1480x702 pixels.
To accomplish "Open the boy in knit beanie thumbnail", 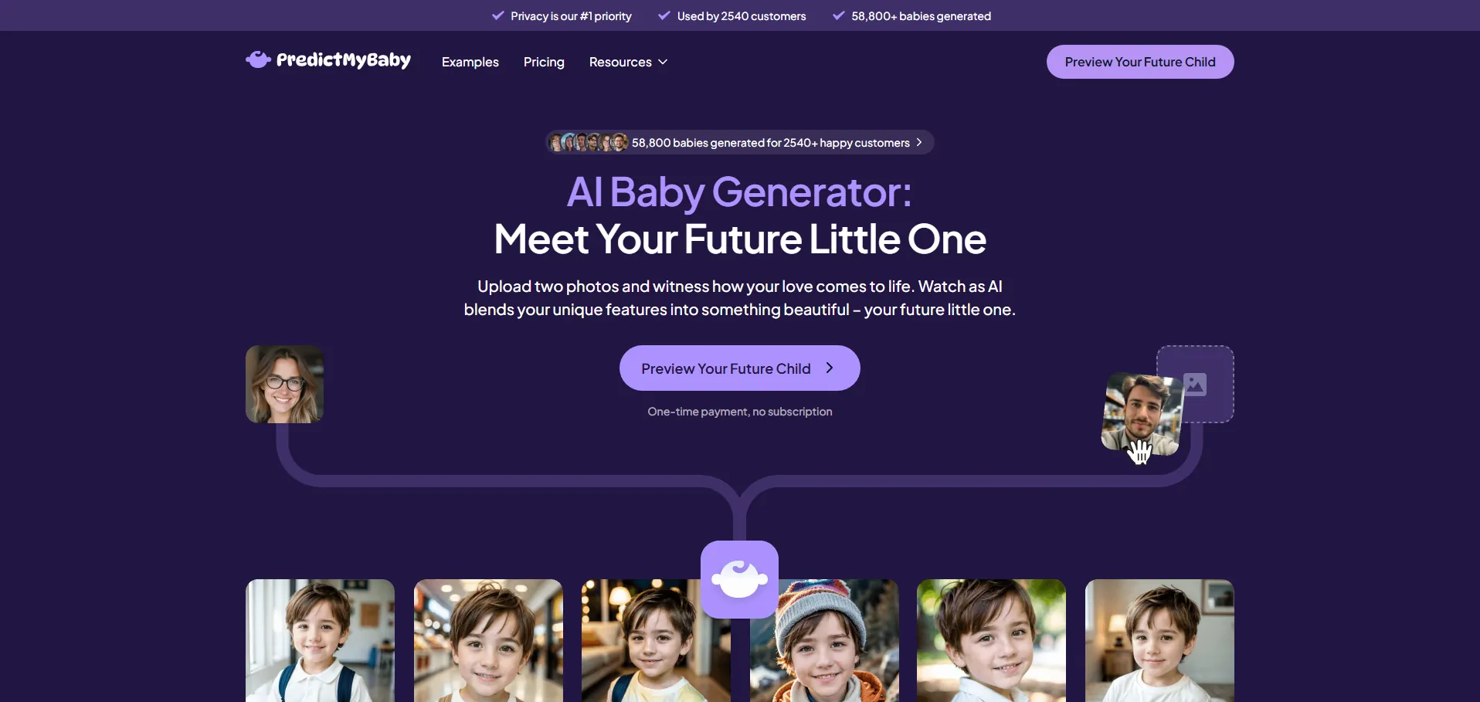I will coord(824,640).
